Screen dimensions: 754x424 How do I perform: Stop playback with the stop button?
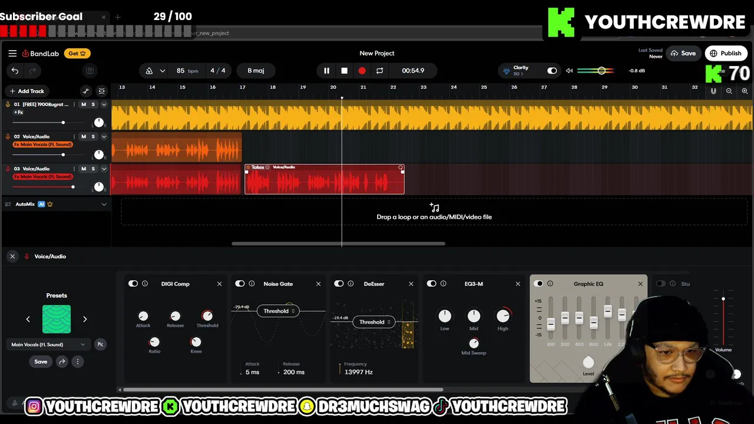click(x=344, y=71)
